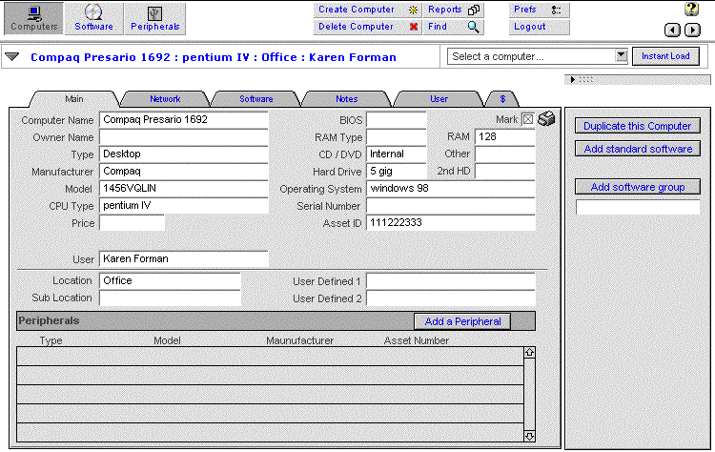Click the Reports stacked pages icon
715x452 pixels.
coord(474,10)
